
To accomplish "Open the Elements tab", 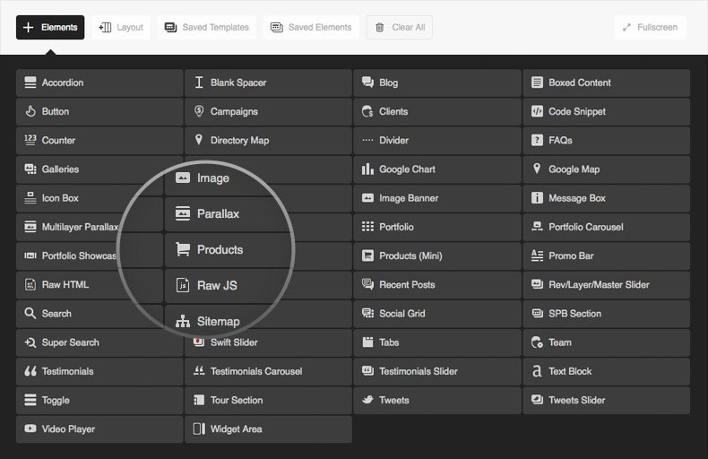I will (x=50, y=27).
